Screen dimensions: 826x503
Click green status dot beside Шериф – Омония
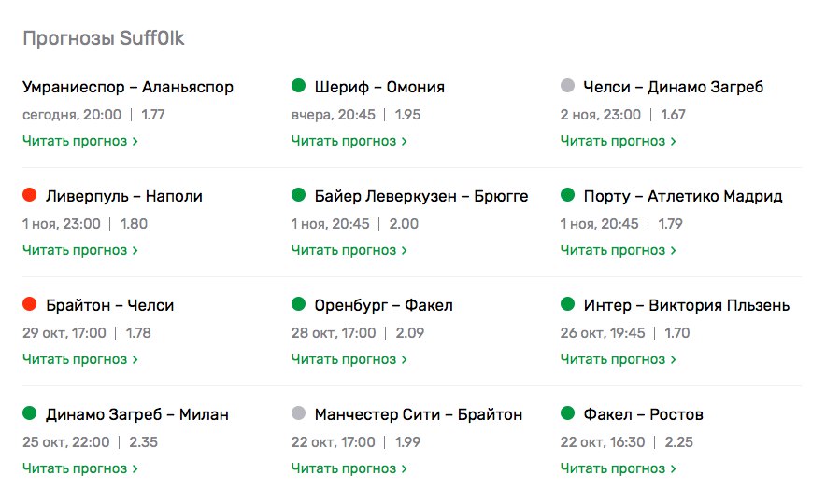[x=299, y=87]
